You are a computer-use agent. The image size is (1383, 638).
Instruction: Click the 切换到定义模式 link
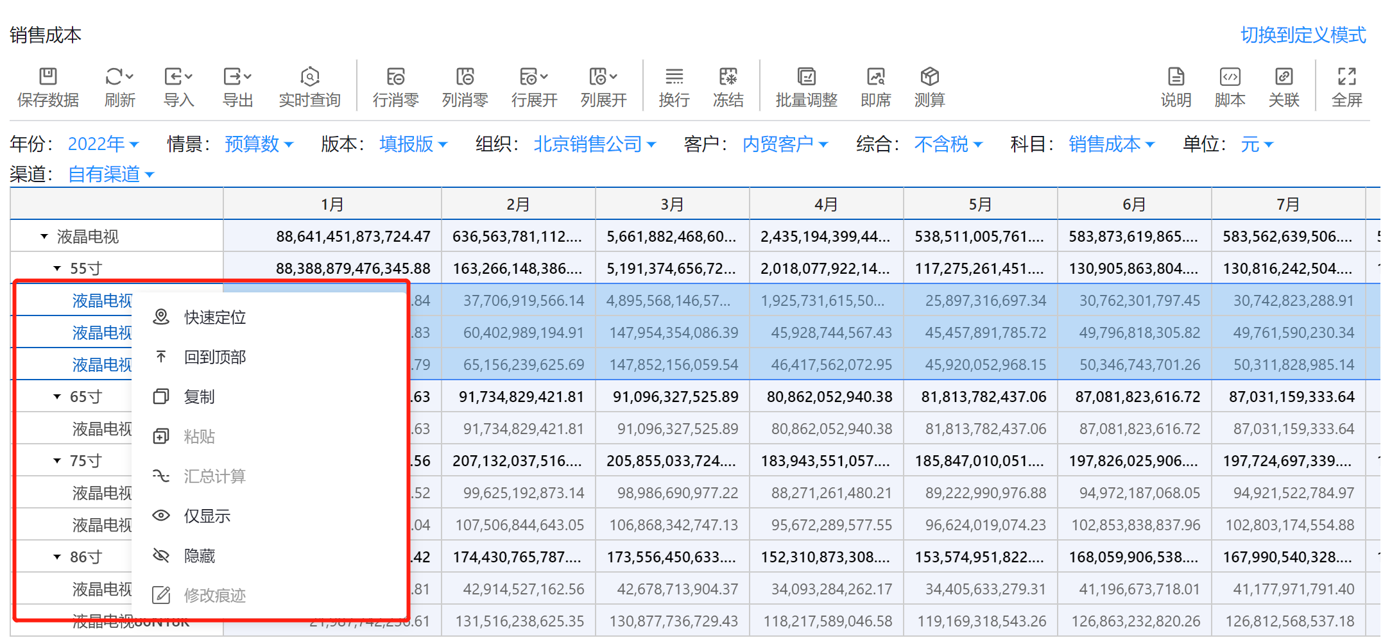point(1303,35)
